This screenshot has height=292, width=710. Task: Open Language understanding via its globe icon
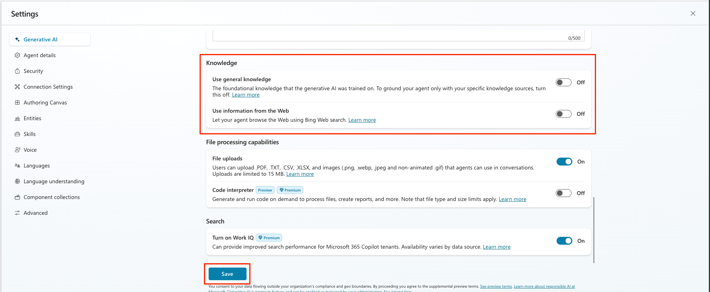[x=17, y=181]
